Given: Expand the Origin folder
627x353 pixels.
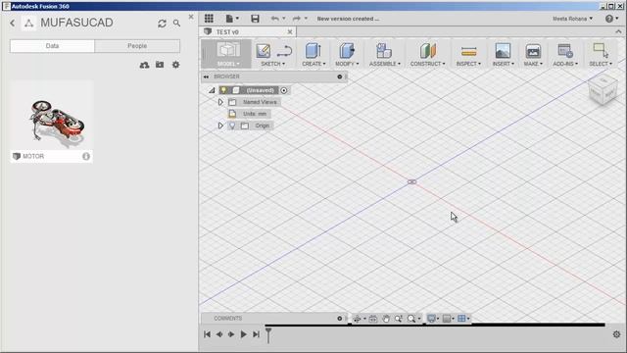Looking at the screenshot, I should [x=220, y=126].
